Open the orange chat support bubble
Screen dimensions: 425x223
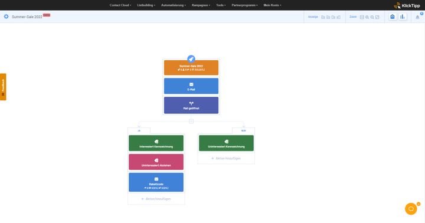pyautogui.click(x=411, y=209)
